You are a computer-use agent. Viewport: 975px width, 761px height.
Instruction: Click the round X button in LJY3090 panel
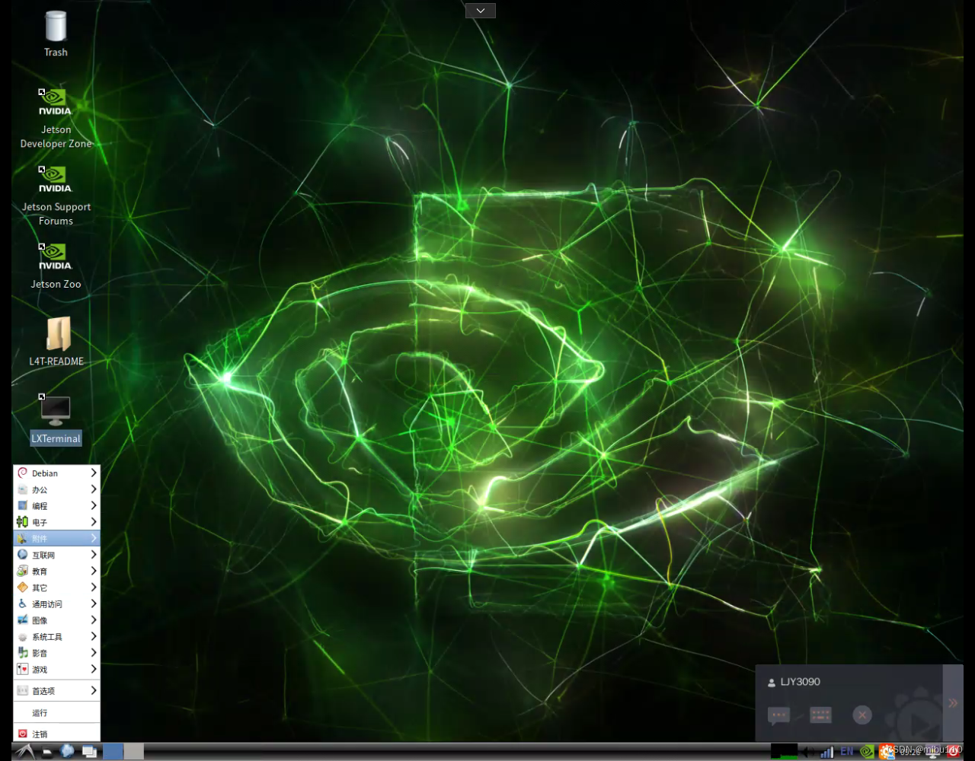tap(862, 715)
